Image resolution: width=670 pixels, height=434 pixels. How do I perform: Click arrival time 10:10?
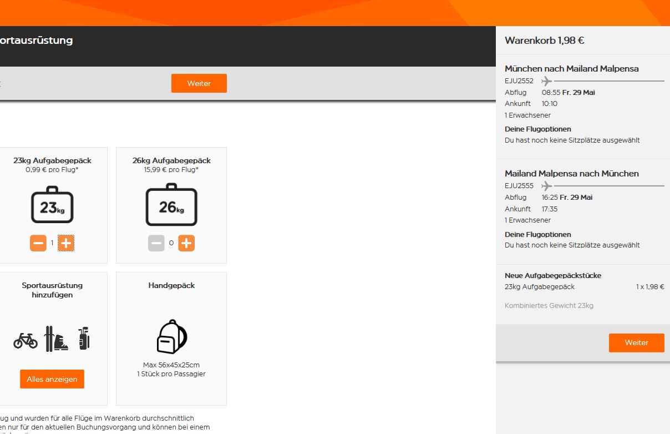(x=550, y=104)
